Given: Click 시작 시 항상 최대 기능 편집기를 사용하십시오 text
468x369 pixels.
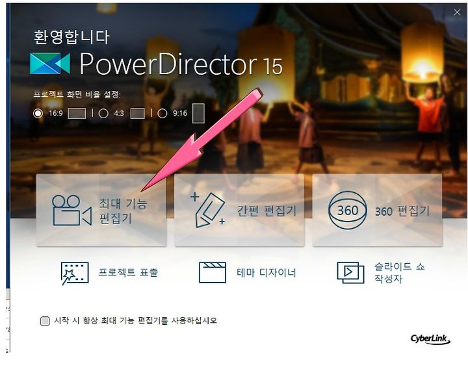Looking at the screenshot, I should coord(135,321).
